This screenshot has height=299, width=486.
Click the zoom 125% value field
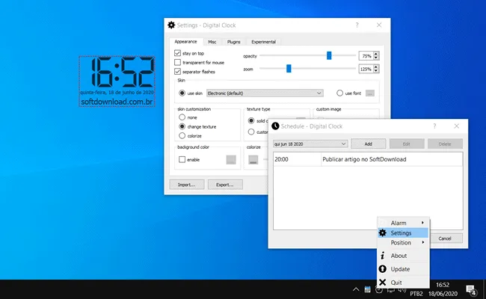pos(366,69)
